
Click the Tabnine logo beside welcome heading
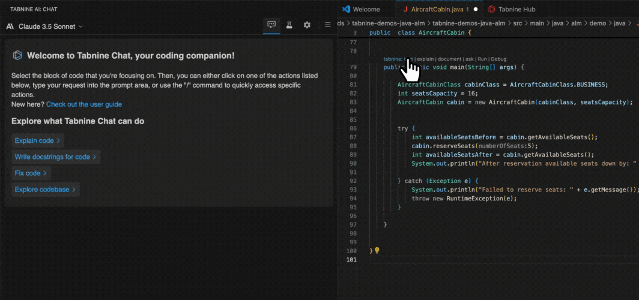coord(17,56)
